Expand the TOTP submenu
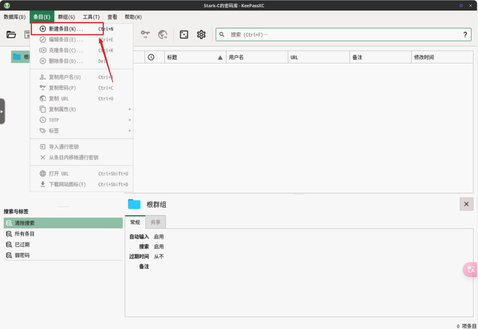 click(x=81, y=120)
